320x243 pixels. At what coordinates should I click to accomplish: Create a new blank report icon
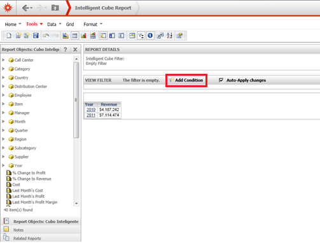coord(9,36)
